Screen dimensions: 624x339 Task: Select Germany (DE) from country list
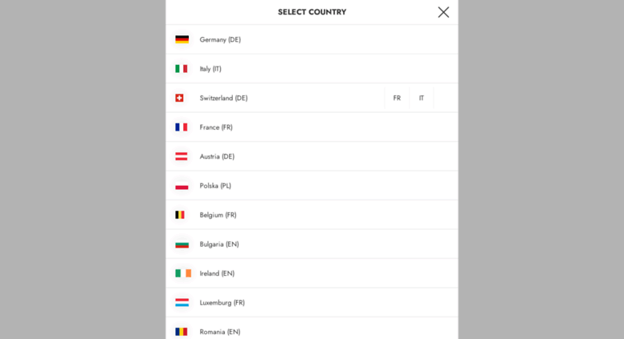220,39
